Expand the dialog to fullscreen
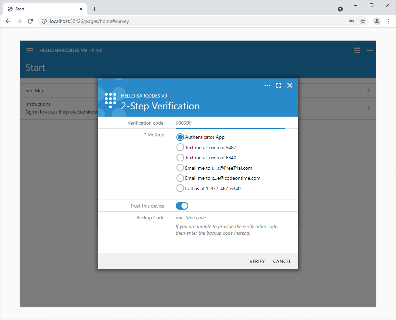The height and width of the screenshot is (320, 396). [278, 85]
